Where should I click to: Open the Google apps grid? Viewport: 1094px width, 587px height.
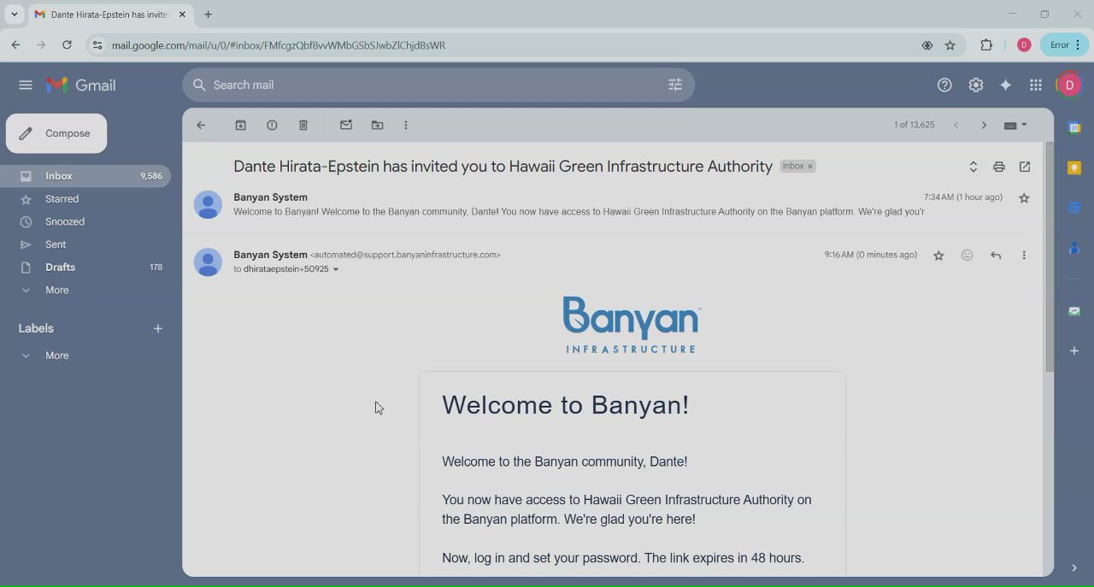1036,85
